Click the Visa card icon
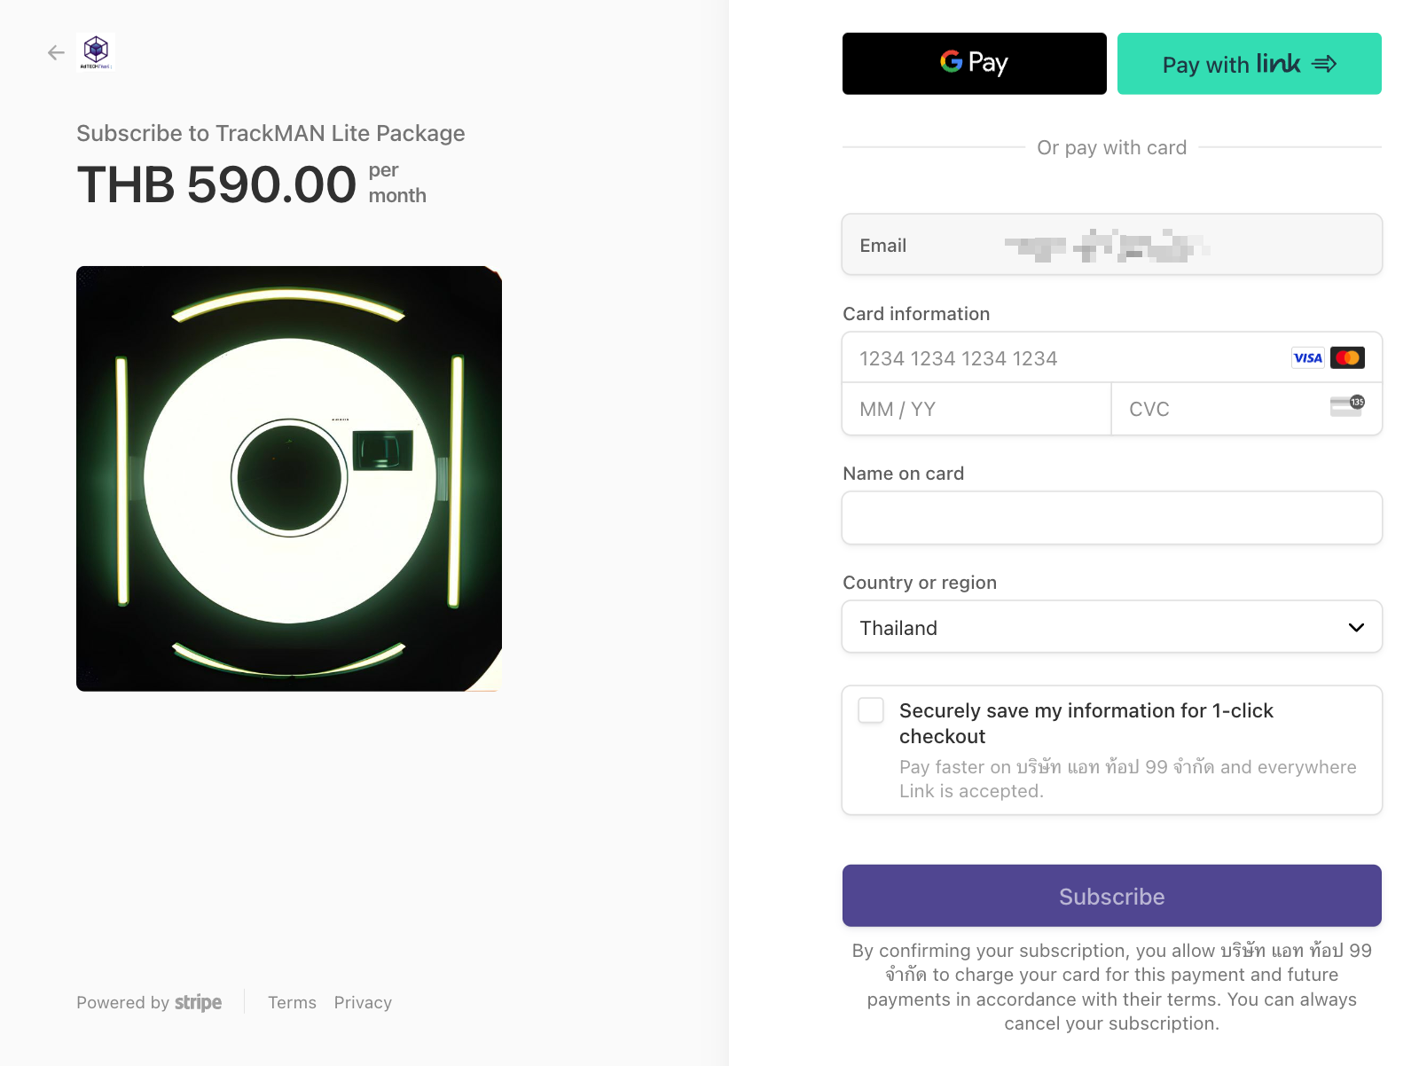Screen dimensions: 1419x1066 tap(1307, 358)
